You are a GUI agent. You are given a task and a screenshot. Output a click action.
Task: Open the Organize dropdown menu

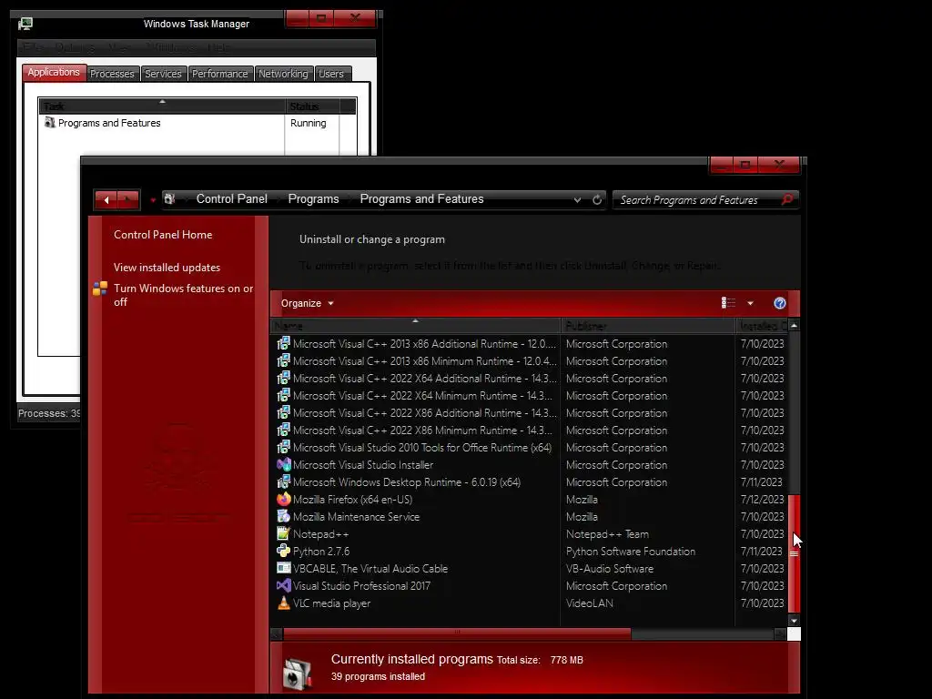pos(308,303)
